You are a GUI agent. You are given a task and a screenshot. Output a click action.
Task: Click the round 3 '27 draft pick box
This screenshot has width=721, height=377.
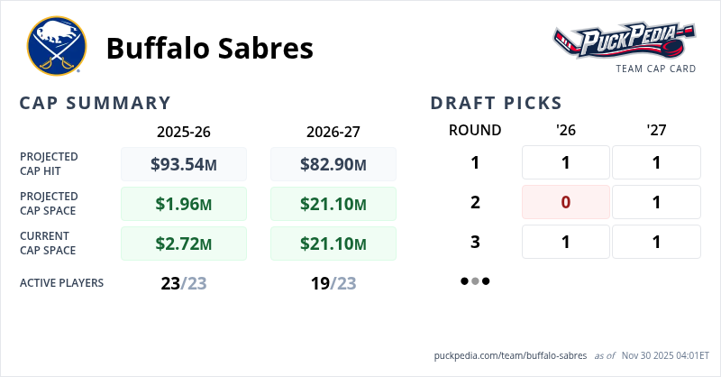pos(656,242)
